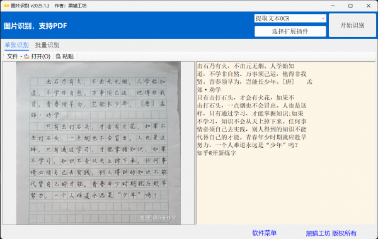Select the 单张识别 tab
Screen dimensions: 378x239
point(16,45)
